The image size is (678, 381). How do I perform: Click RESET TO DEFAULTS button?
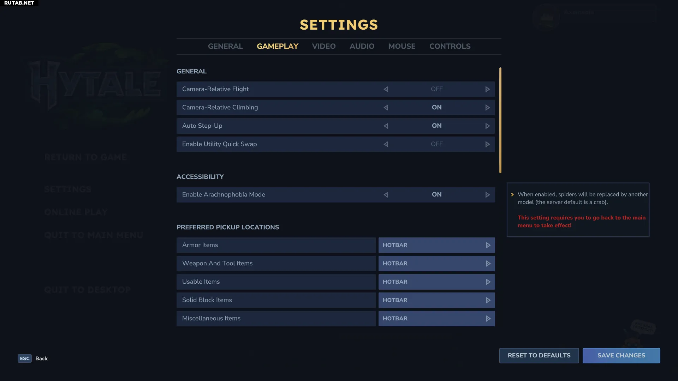coord(539,356)
